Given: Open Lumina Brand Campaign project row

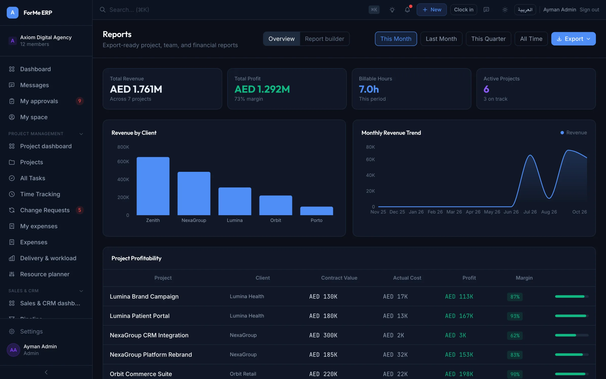Looking at the screenshot, I should [x=349, y=296].
